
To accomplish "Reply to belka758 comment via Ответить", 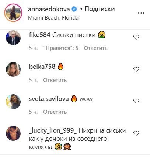I will 55,80.
